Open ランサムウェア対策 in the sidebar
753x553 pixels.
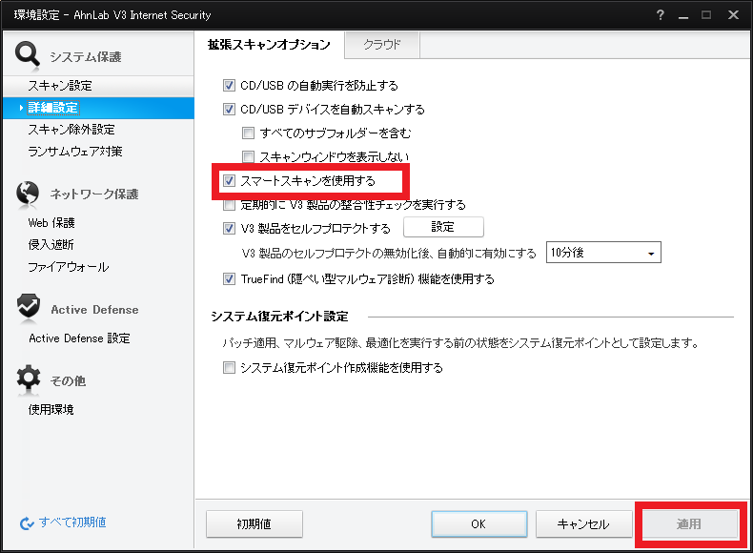tap(75, 152)
